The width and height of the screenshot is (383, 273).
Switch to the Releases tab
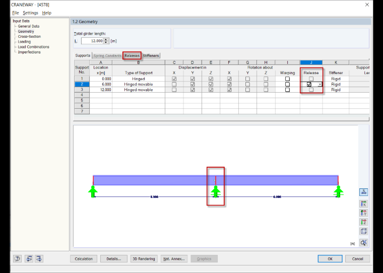click(132, 56)
